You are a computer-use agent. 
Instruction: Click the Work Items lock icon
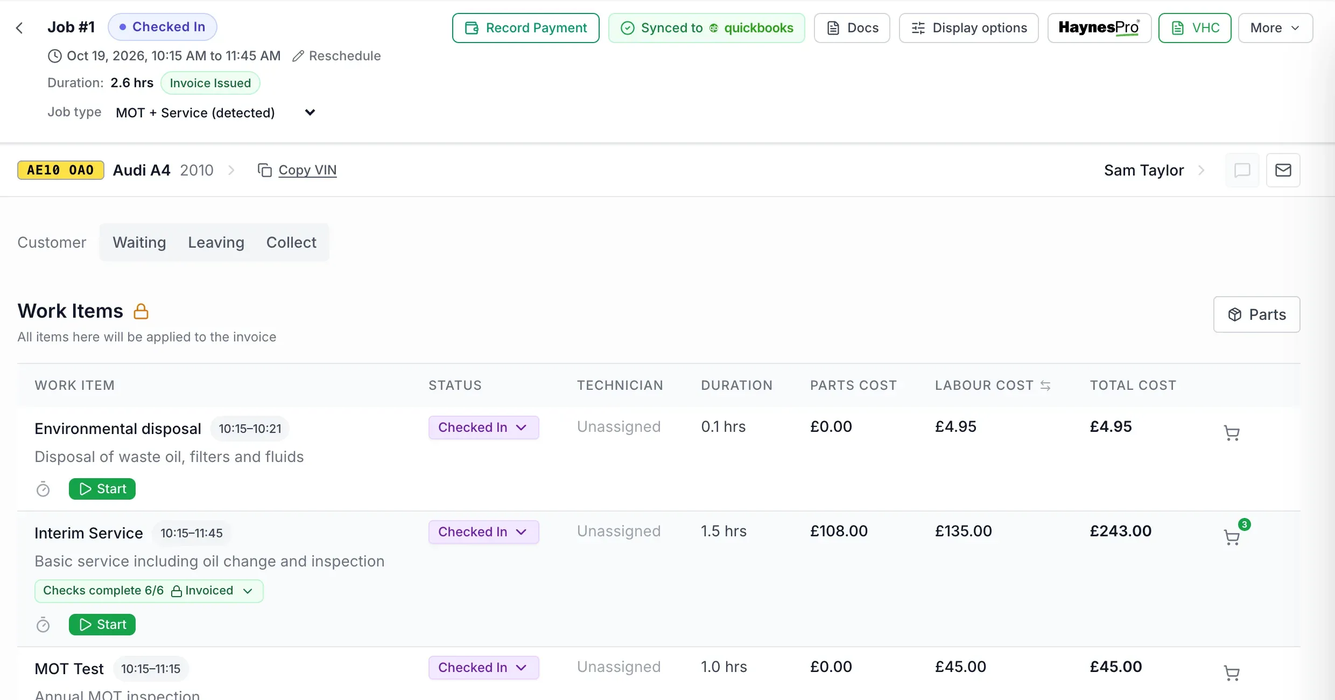[x=141, y=311]
